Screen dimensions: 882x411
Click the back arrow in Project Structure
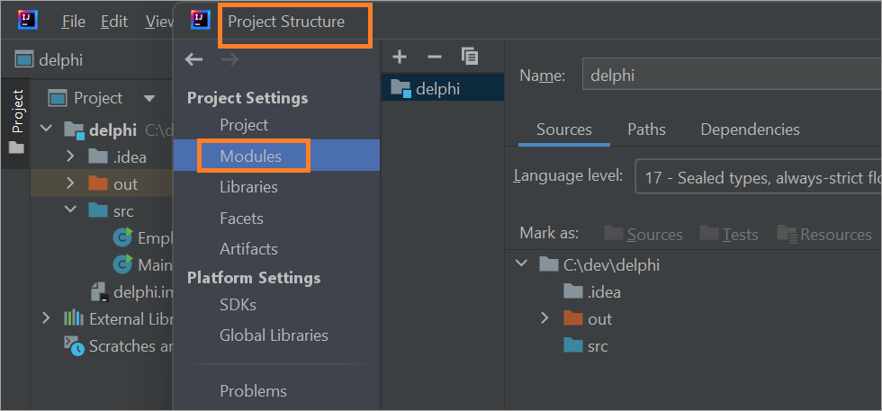coord(193,59)
